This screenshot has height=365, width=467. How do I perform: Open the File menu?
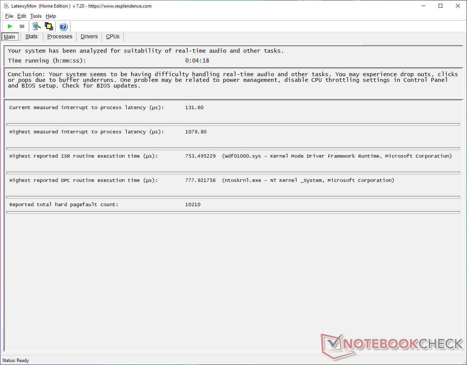(x=9, y=16)
